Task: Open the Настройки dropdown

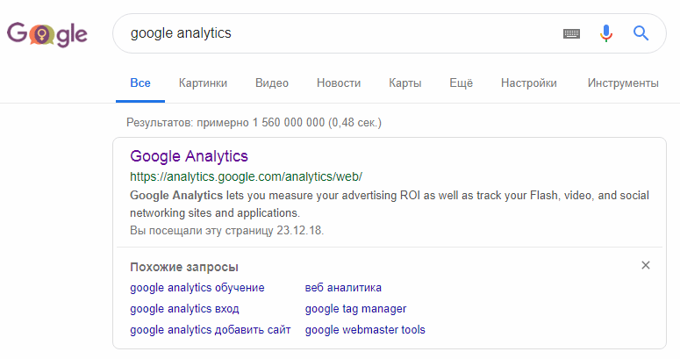Action: click(529, 83)
